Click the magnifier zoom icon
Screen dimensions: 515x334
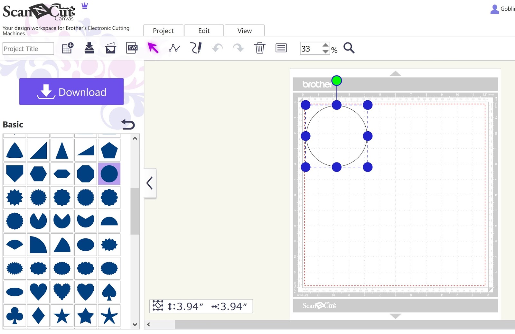pos(349,48)
